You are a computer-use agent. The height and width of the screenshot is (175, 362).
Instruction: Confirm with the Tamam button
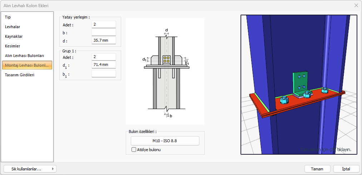pyautogui.click(x=317, y=169)
